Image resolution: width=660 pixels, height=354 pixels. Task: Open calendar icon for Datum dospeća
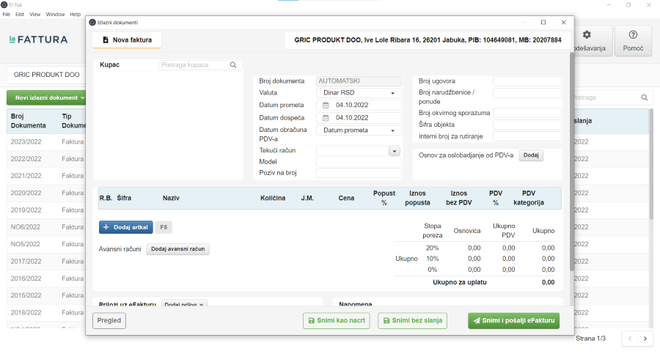pos(326,117)
